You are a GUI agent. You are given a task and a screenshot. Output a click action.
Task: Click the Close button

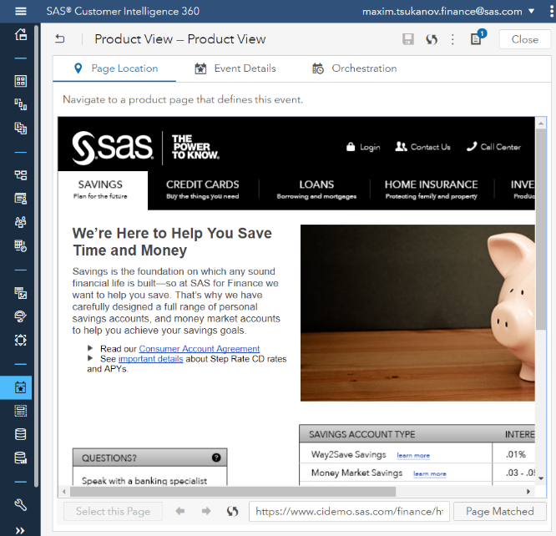coord(524,39)
